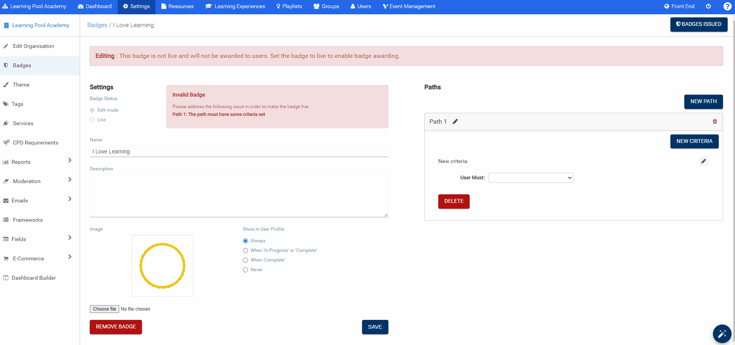Viewport: 735px width, 345px height.
Task: Click the edit pencil for New criteria
Action: pos(703,161)
